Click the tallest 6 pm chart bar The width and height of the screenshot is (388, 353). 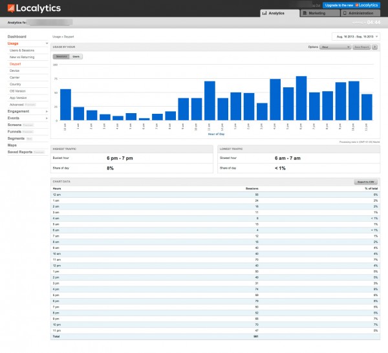pyautogui.click(x=301, y=98)
